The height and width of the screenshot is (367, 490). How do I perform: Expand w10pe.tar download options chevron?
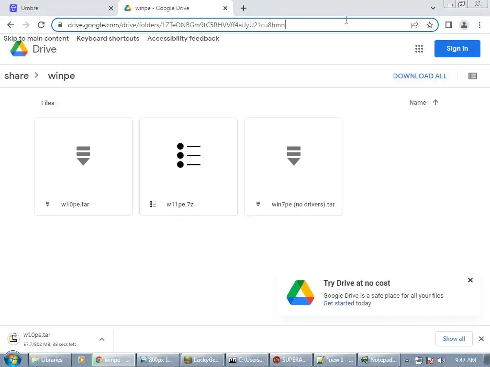tap(102, 339)
